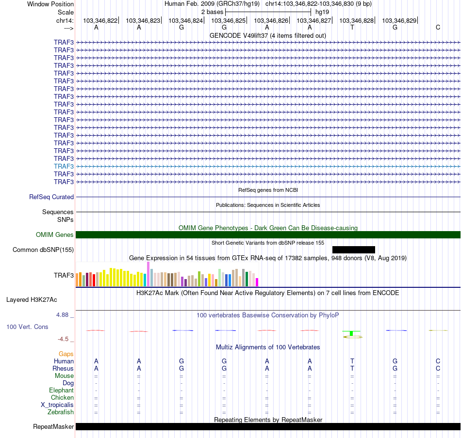Click the Publications: Sequences in Scientific Articles title
The image size is (461, 438).
click(268, 205)
